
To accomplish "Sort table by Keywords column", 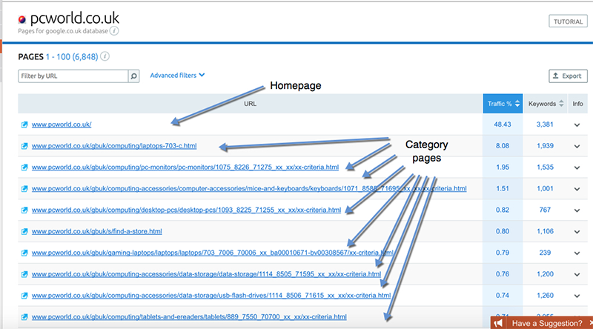I will coord(546,104).
